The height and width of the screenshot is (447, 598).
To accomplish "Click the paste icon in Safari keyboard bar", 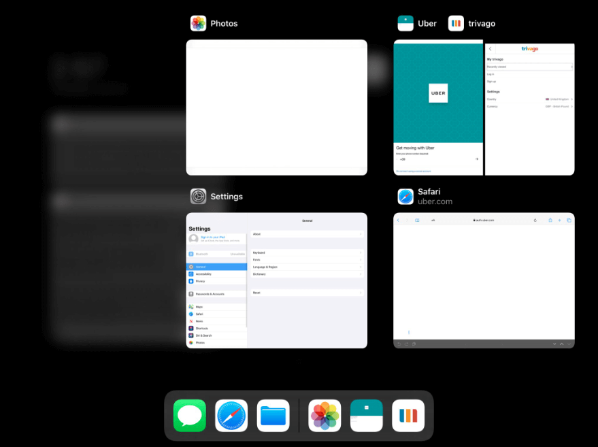I will pos(414,344).
